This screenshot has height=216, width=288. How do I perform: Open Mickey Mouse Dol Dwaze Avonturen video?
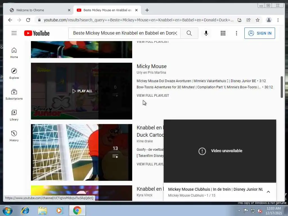pyautogui.click(x=201, y=81)
